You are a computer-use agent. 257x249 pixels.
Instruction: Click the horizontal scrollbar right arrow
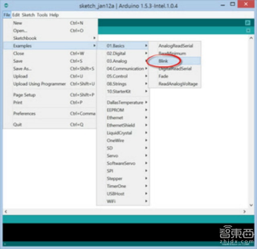coord(245,211)
